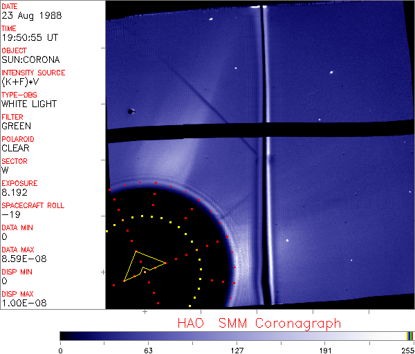Click the 127 tick label under the color bar
415x354 pixels.
pos(237,348)
